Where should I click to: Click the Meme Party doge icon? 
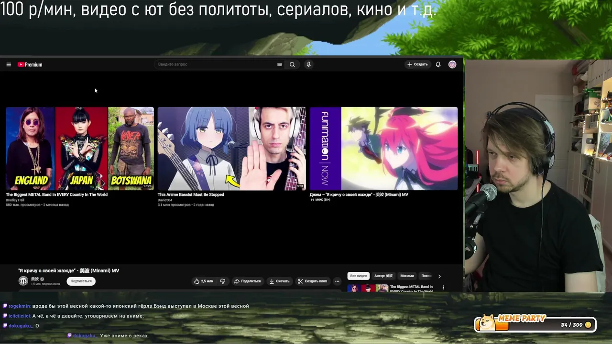[487, 322]
